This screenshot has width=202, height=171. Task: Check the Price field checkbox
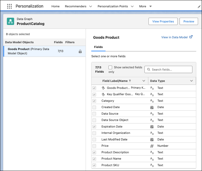click(94, 146)
